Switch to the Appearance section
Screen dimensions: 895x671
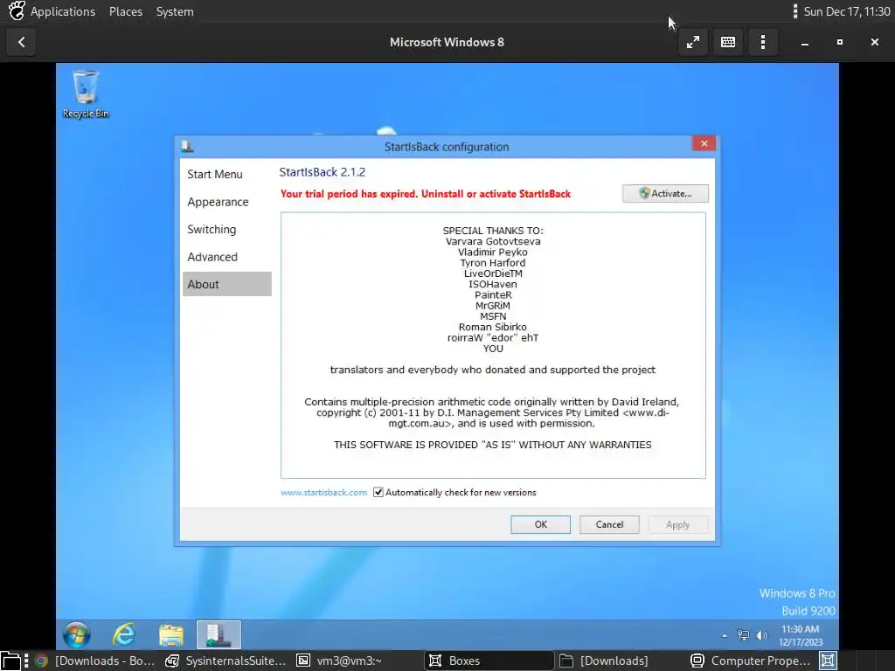coord(226,202)
